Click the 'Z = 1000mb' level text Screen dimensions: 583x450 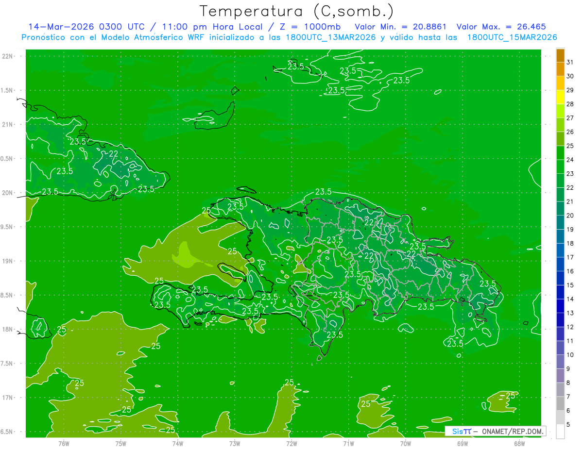click(x=310, y=27)
